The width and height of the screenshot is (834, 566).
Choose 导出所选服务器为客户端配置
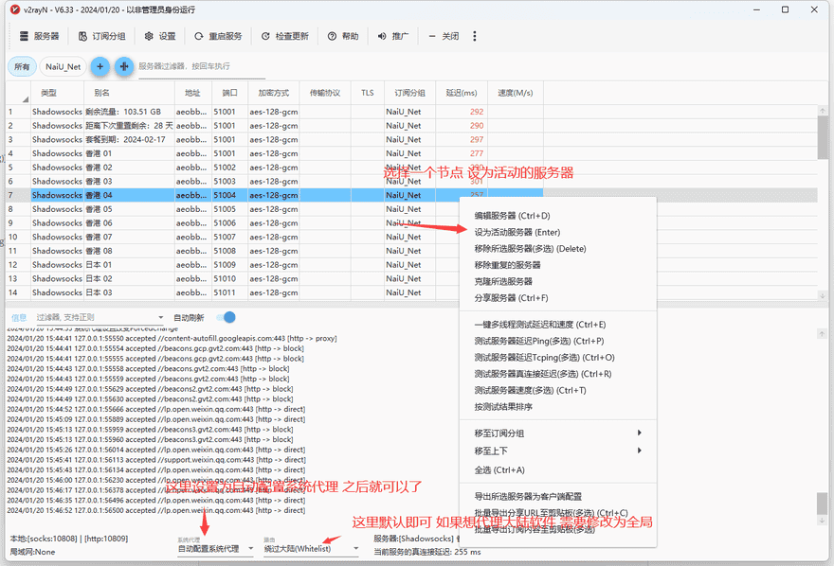558,497
